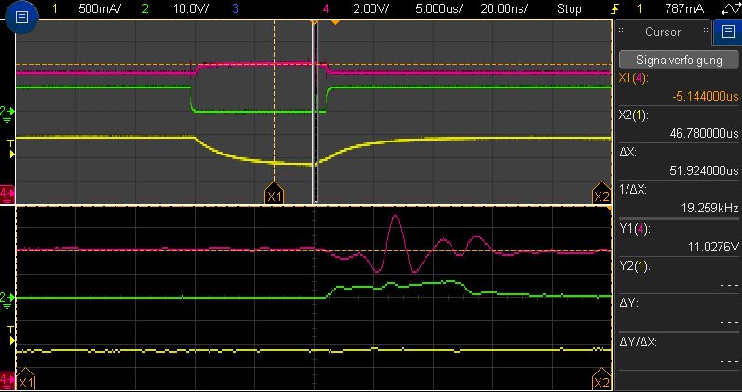Viewport: 742px width, 392px height.
Task: Click the orange trigger position triangle at top
Action: (x=335, y=22)
